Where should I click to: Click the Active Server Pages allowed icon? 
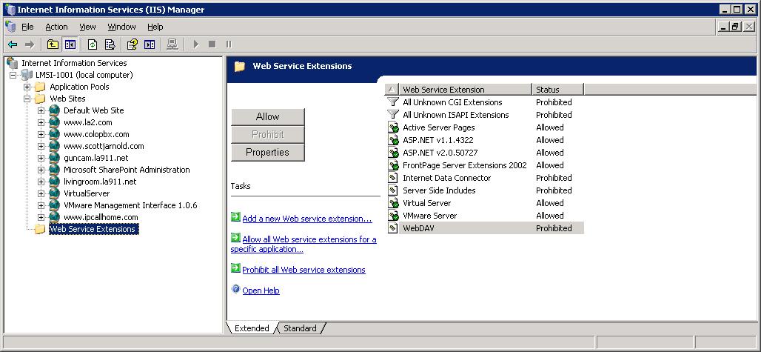[393, 127]
